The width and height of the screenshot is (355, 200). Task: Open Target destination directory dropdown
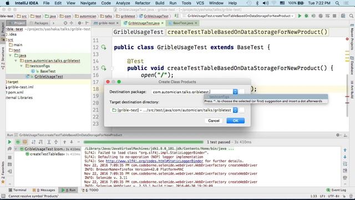point(235,110)
